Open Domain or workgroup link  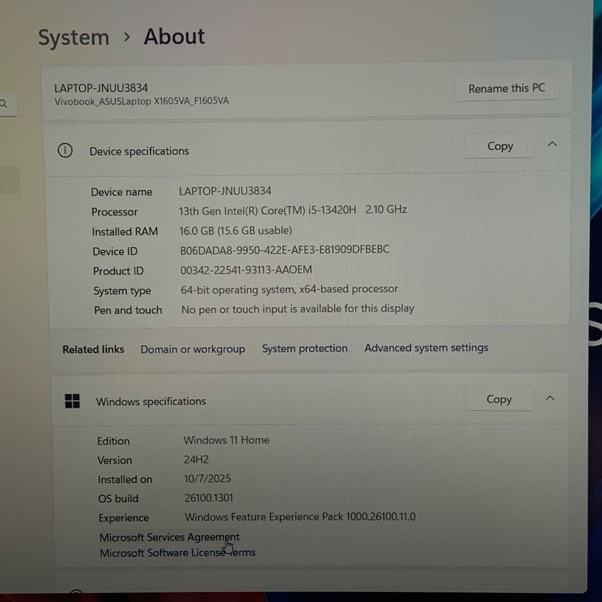[x=193, y=349]
